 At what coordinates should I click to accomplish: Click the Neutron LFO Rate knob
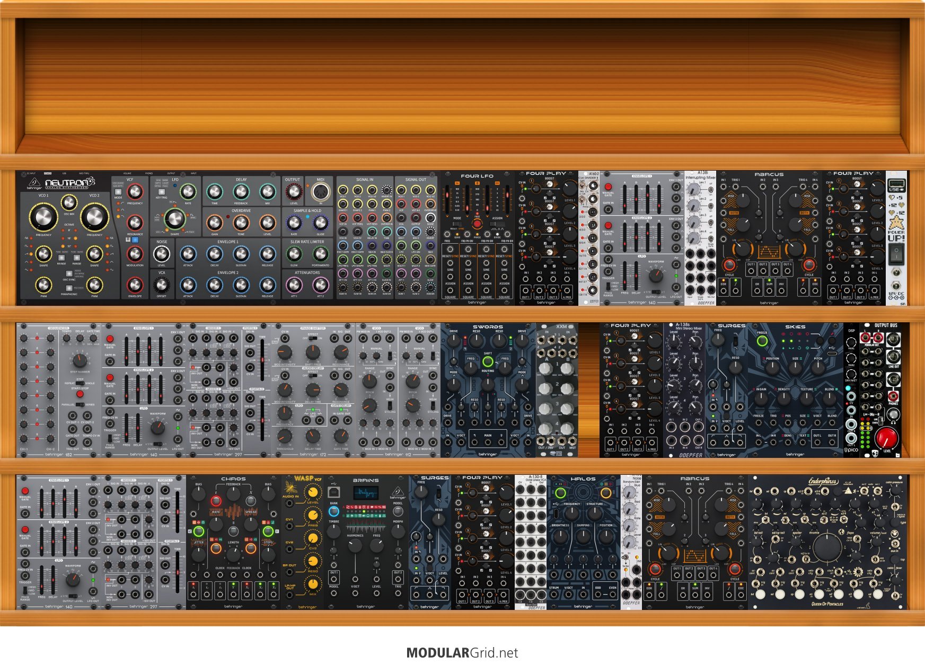188,191
